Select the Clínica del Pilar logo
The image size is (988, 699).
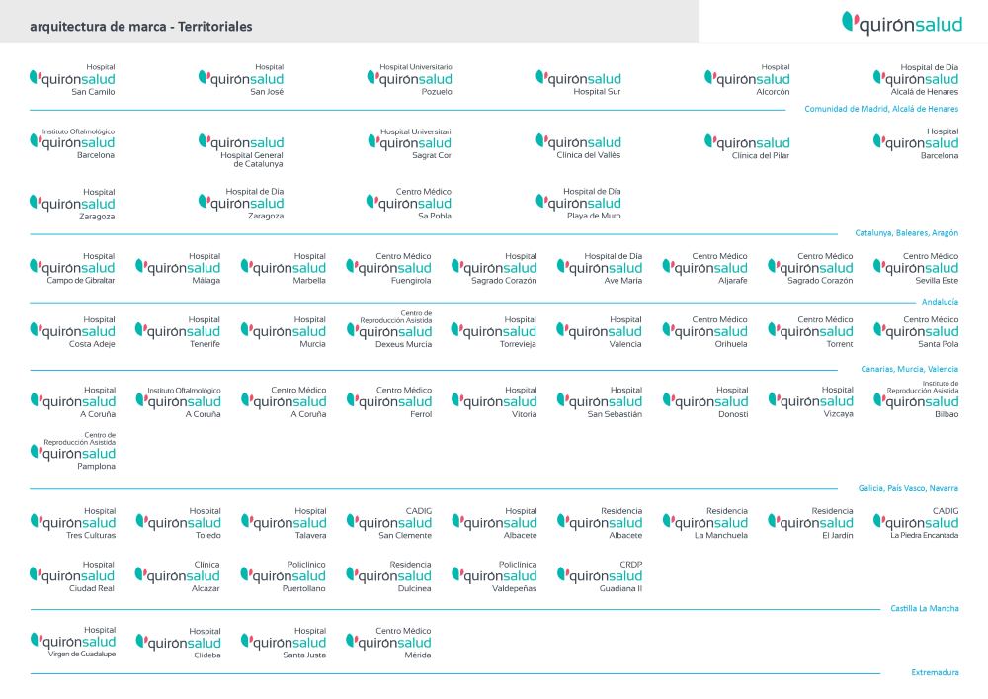(x=747, y=147)
